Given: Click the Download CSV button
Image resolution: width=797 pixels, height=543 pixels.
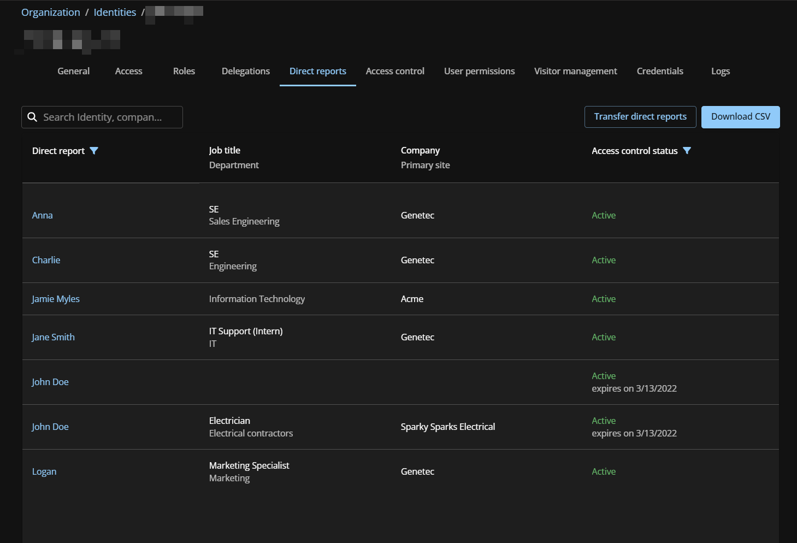Looking at the screenshot, I should coord(740,116).
